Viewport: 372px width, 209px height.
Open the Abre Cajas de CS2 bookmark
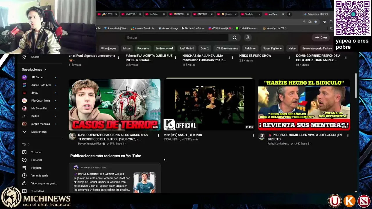(x=275, y=28)
